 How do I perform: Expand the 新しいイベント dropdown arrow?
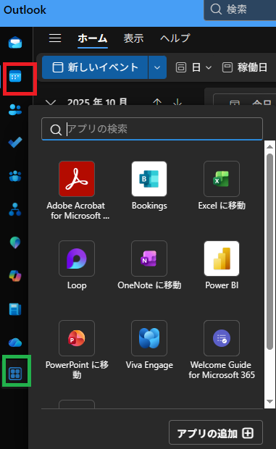(157, 67)
